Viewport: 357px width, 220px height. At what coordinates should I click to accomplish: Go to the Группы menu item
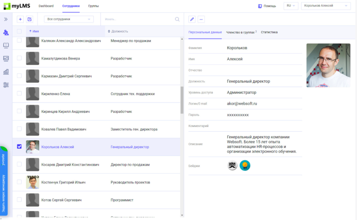click(x=93, y=6)
